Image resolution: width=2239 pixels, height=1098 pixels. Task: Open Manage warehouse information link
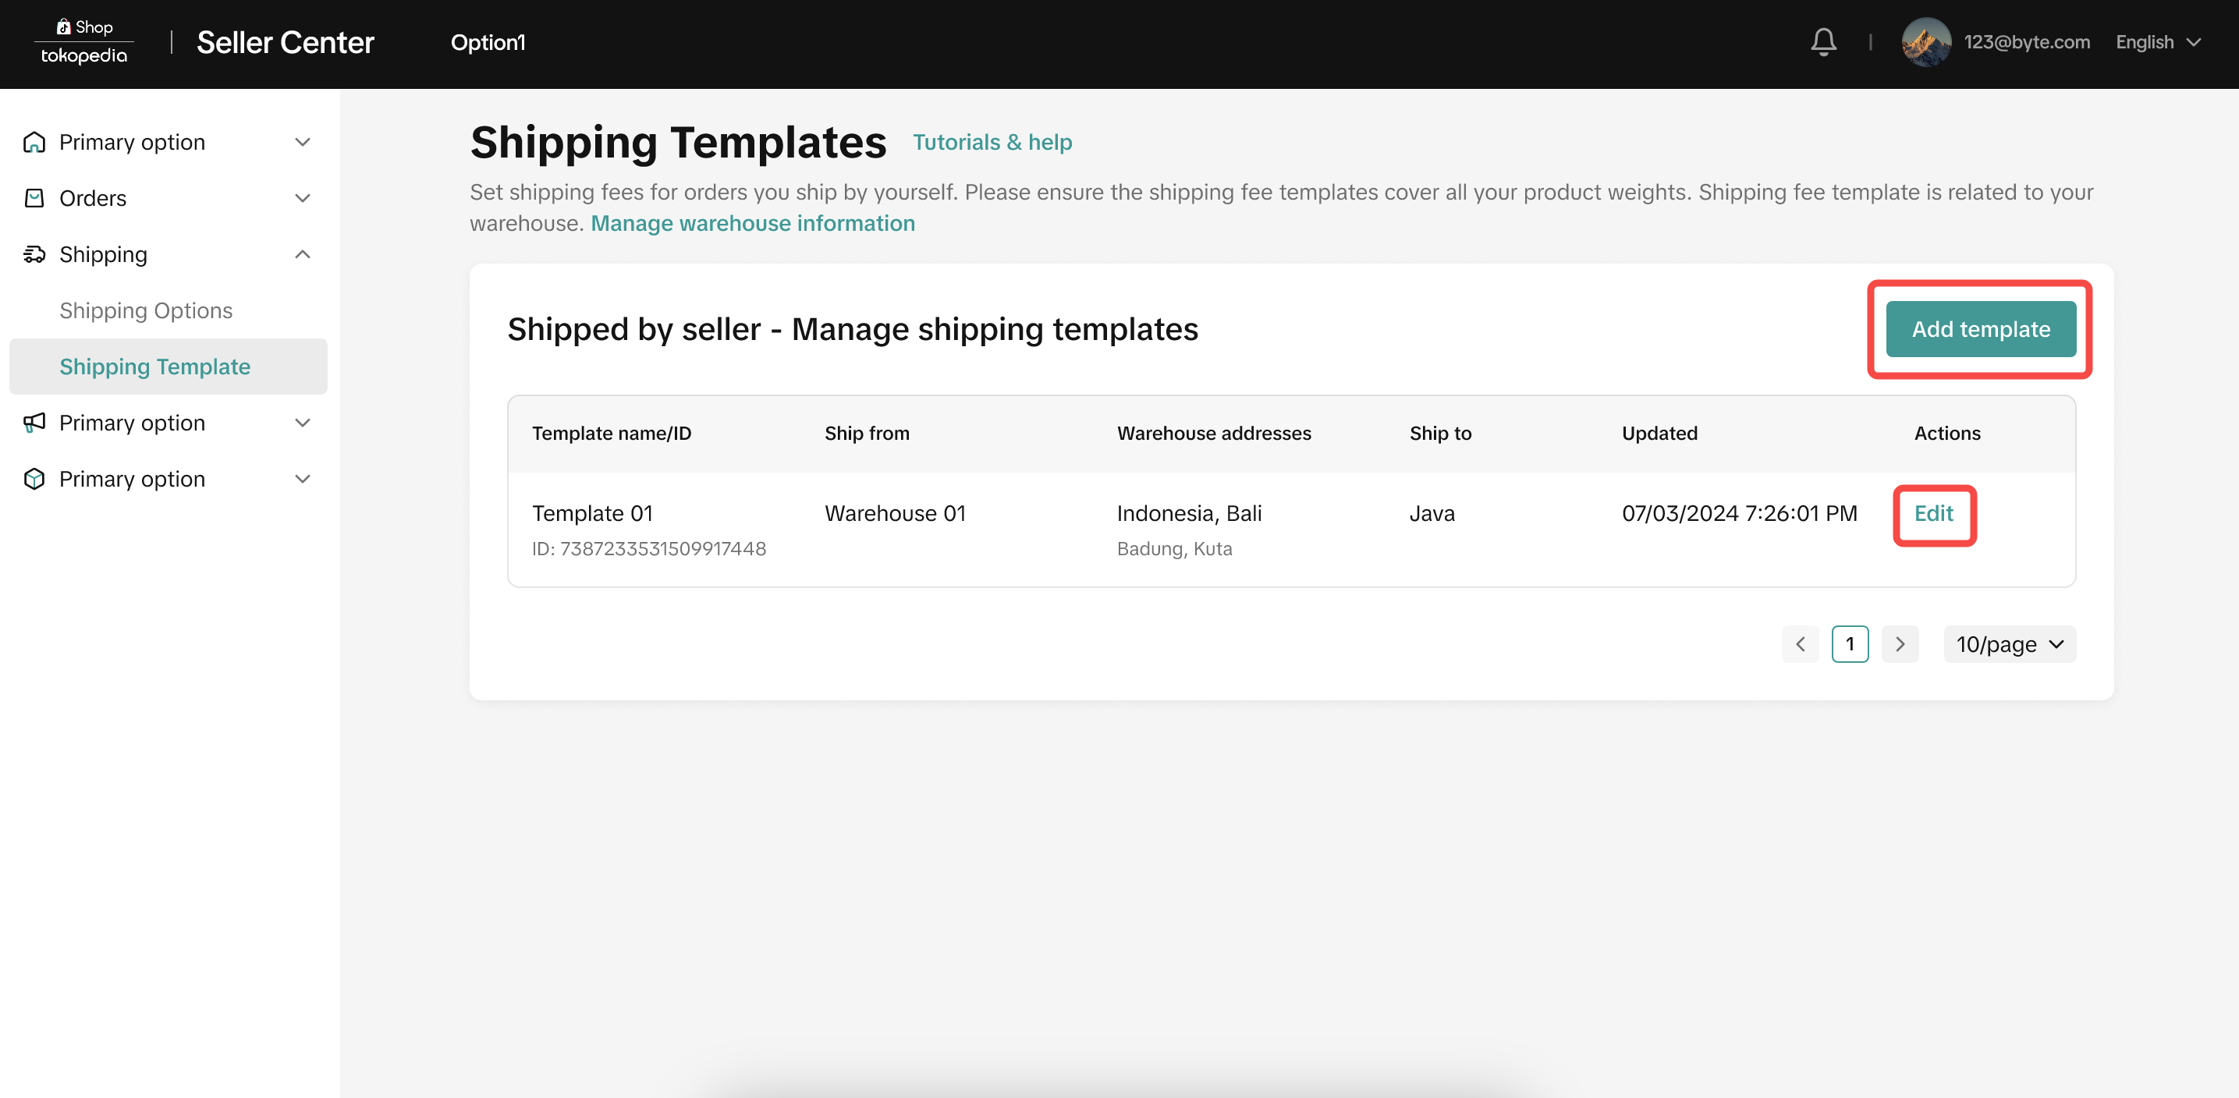point(752,223)
